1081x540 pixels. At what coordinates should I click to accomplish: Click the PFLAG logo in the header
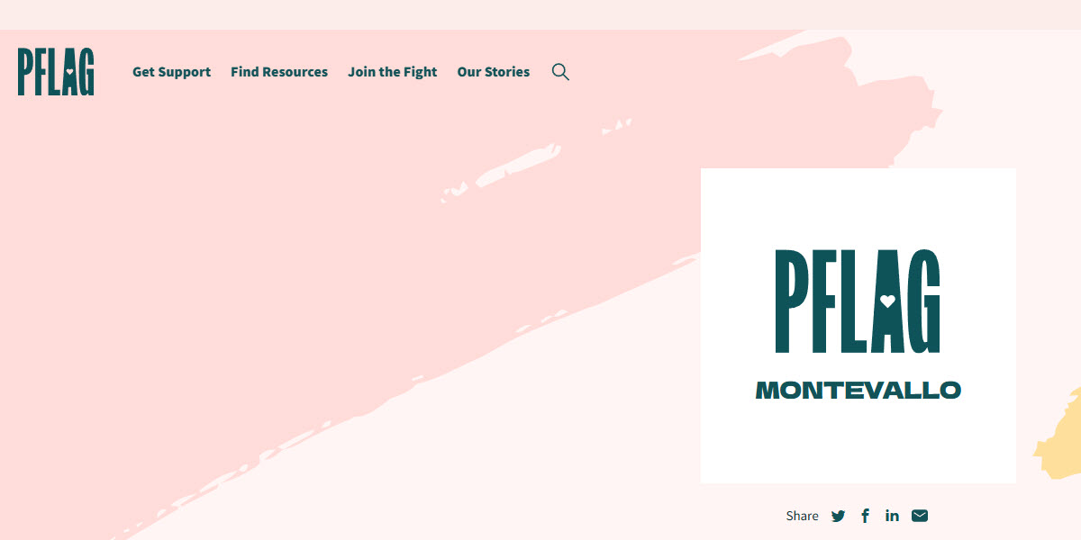[x=56, y=72]
